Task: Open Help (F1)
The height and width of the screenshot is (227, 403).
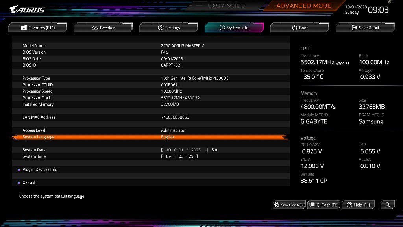Action: coord(358,205)
